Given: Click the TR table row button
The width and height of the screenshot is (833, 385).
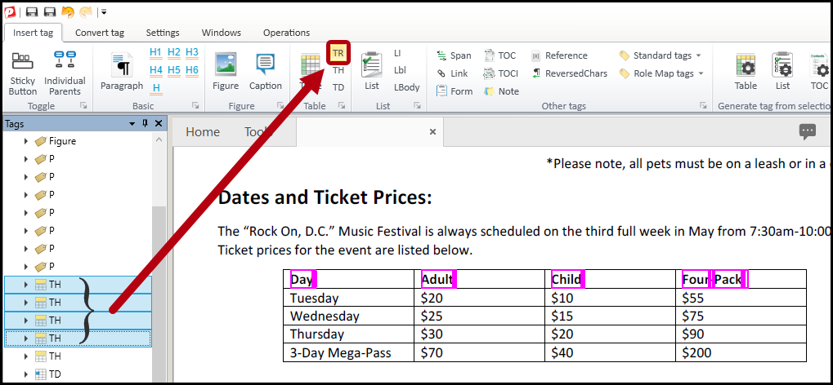Looking at the screenshot, I should (x=338, y=53).
